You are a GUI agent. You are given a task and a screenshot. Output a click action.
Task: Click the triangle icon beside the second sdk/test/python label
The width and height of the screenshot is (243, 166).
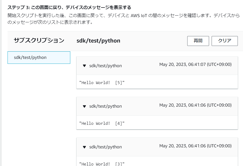pyautogui.click(x=84, y=106)
